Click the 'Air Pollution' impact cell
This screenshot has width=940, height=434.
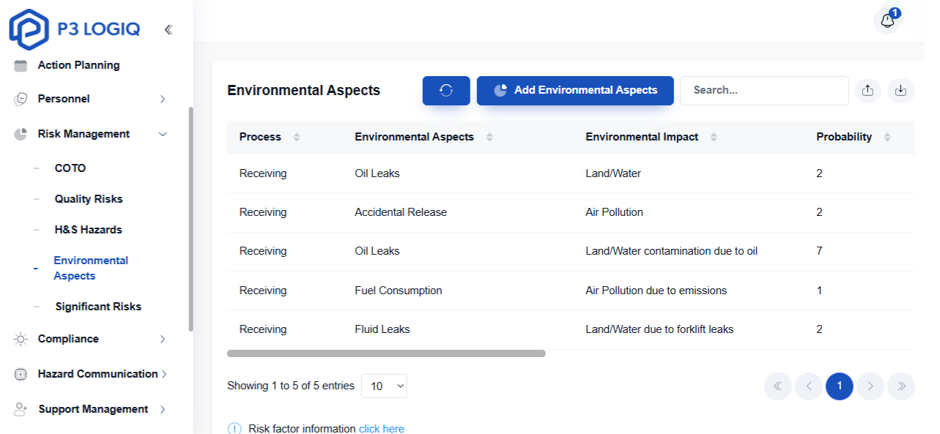615,212
